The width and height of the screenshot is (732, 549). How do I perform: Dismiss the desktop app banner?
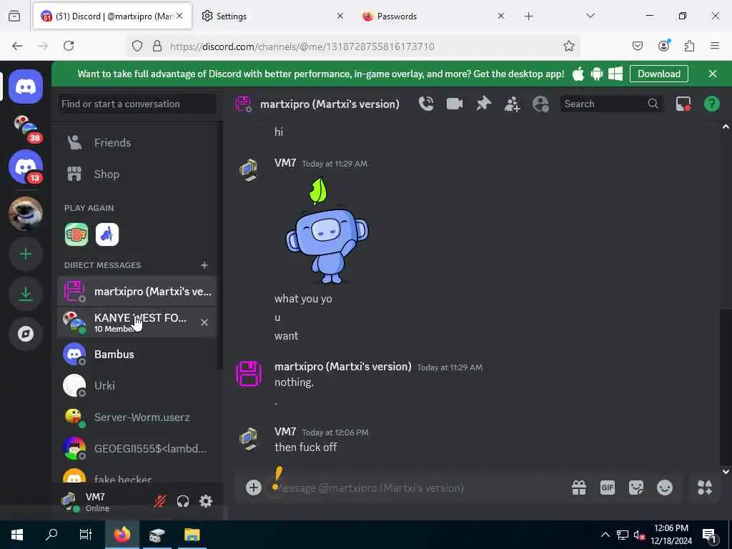[x=713, y=74]
